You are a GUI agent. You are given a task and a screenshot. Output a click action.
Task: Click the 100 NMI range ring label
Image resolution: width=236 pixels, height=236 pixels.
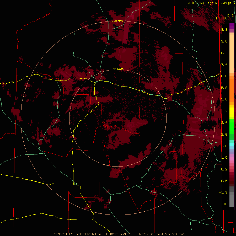(x=118, y=21)
